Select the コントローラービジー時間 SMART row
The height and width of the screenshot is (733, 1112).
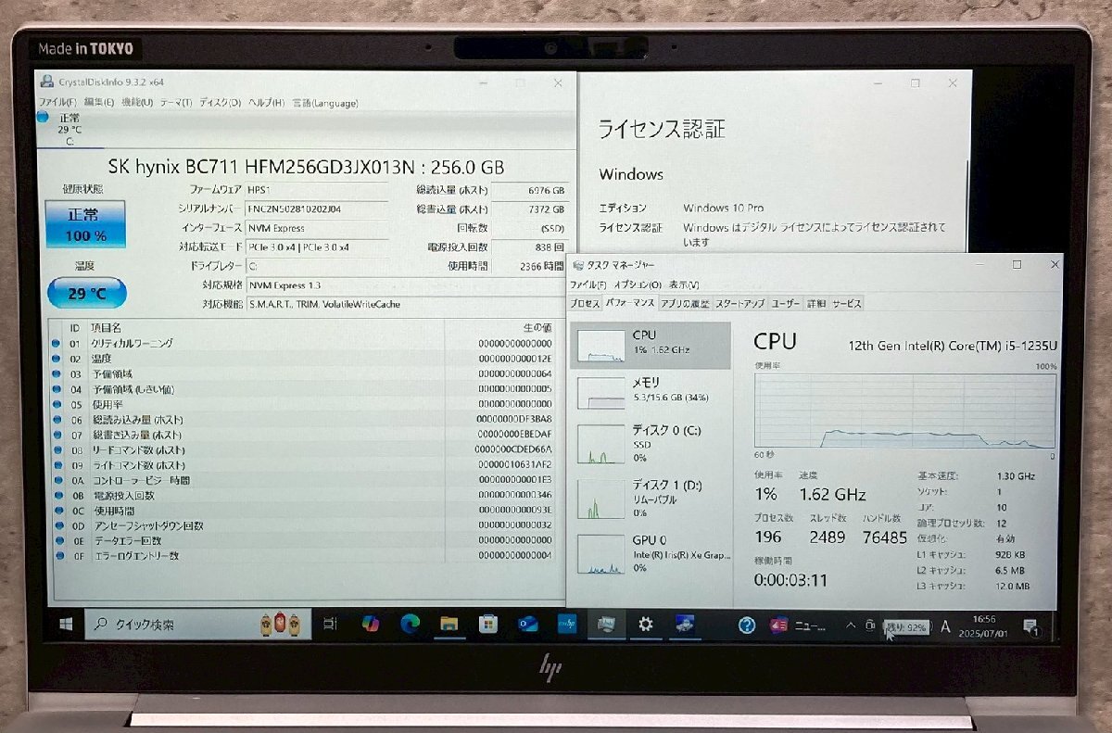click(303, 480)
